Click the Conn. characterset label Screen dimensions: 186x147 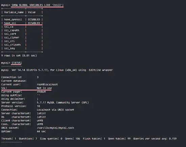(x=16, y=124)
